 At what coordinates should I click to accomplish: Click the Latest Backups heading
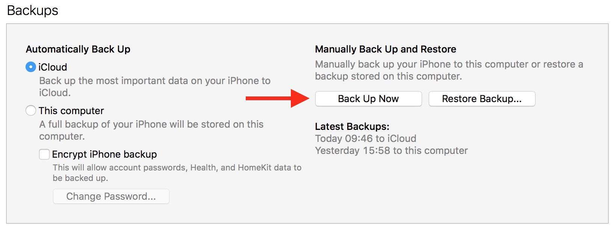coord(352,126)
